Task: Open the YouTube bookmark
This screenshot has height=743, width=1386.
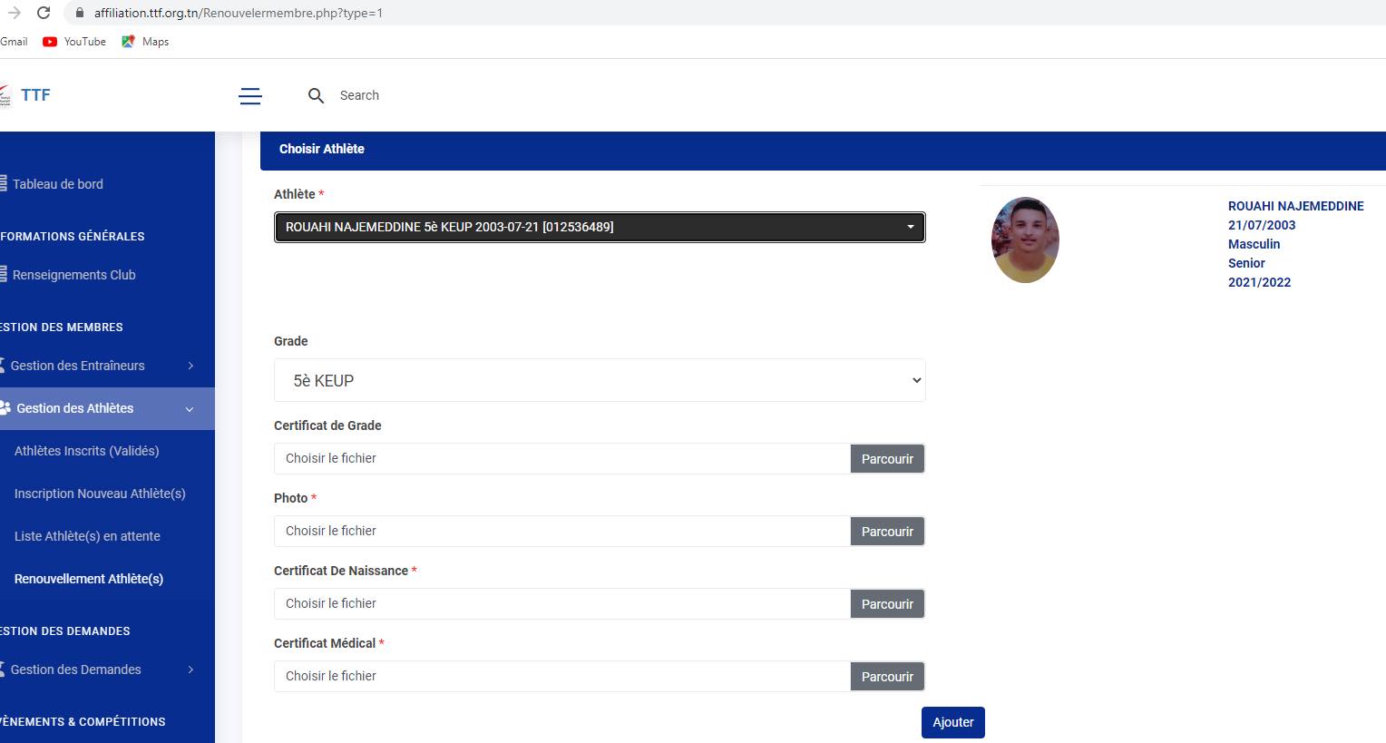Action: click(75, 42)
